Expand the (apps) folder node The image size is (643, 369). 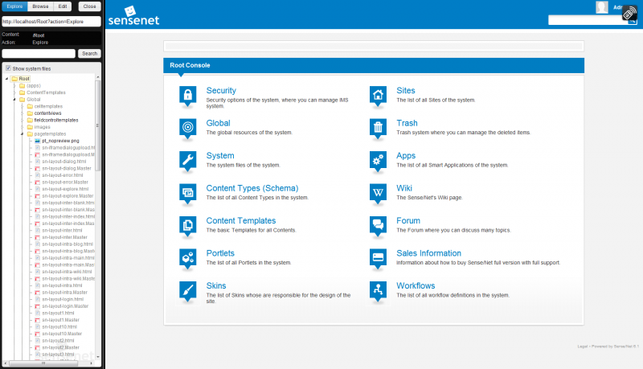click(14, 86)
